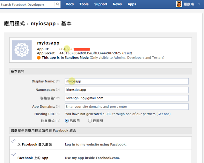Click 'Log in to my website using Facebook.' text

coord(96,145)
